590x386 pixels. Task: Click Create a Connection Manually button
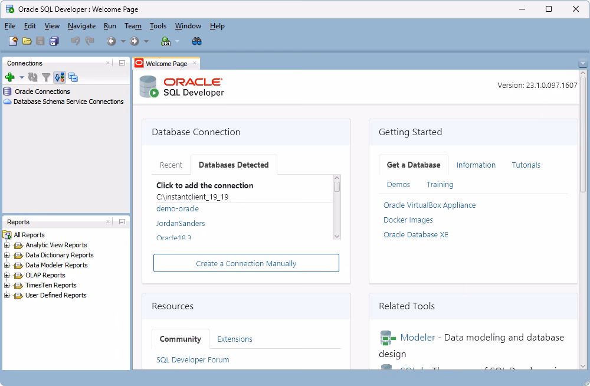pyautogui.click(x=246, y=263)
